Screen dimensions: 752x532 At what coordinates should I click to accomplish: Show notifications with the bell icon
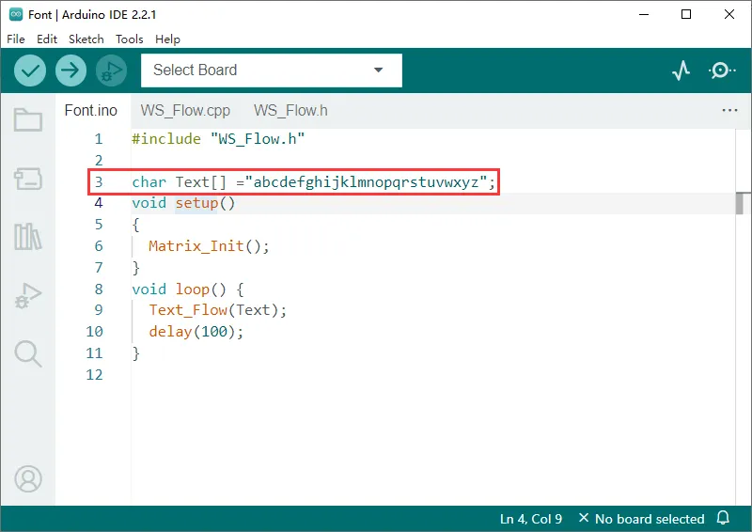(x=723, y=519)
